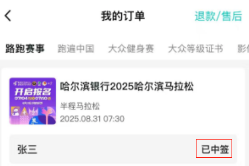Image resolution: width=249 pixels, height=166 pixels.
Task: Click the 我的订单 page title
Action: tap(123, 16)
